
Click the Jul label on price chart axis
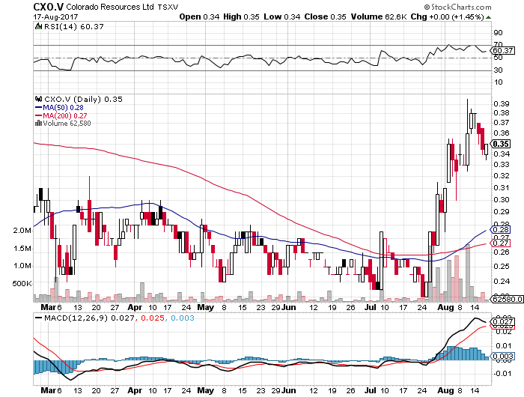(x=371, y=307)
